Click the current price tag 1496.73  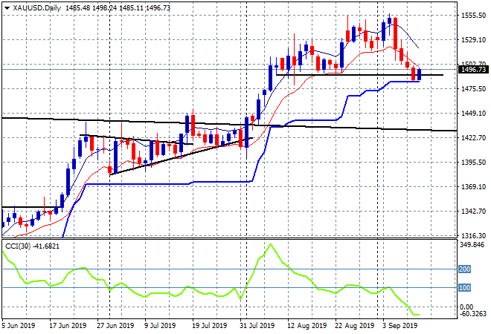tap(473, 69)
